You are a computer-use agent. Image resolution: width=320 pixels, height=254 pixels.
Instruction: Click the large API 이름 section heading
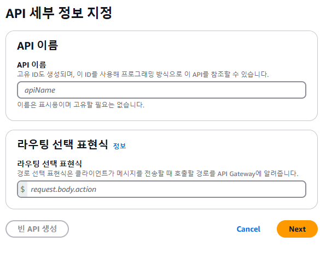coord(38,45)
